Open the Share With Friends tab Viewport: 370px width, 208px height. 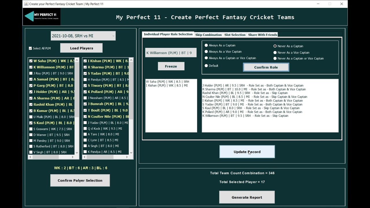click(x=262, y=35)
